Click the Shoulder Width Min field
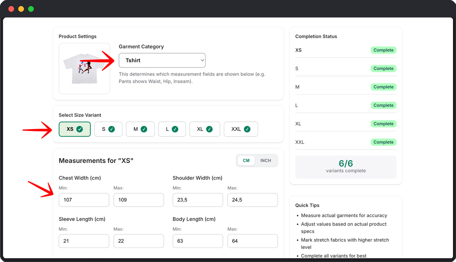The width and height of the screenshot is (456, 262). click(x=198, y=200)
